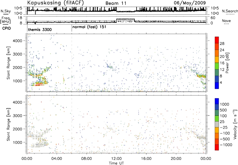Click the '20:00' time axis label
Image resolution: width=238 pixels, height=165 pixels.
[176, 159]
